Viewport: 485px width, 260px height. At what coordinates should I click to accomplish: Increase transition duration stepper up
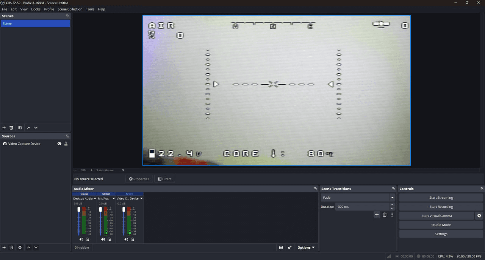point(392,205)
